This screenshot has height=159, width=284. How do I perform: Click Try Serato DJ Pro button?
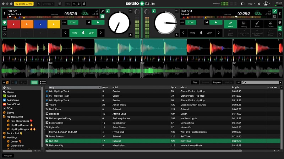24,4
